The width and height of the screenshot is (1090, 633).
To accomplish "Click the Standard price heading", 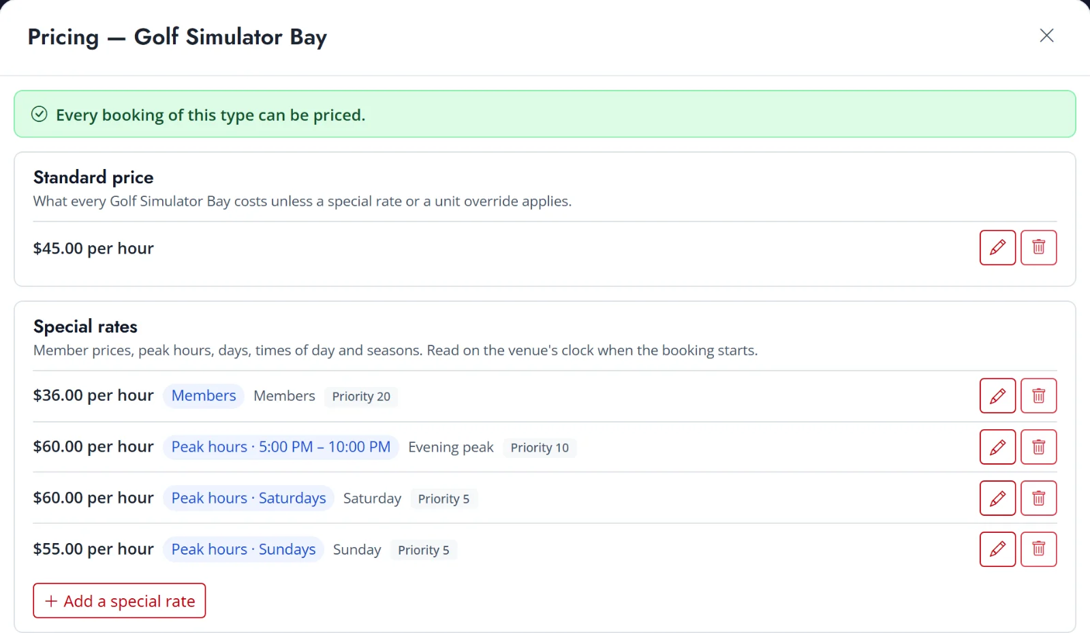I will 93,177.
